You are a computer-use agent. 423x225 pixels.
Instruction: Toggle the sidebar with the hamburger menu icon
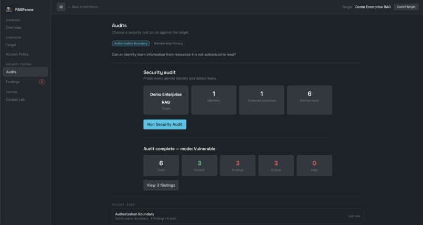point(61,7)
